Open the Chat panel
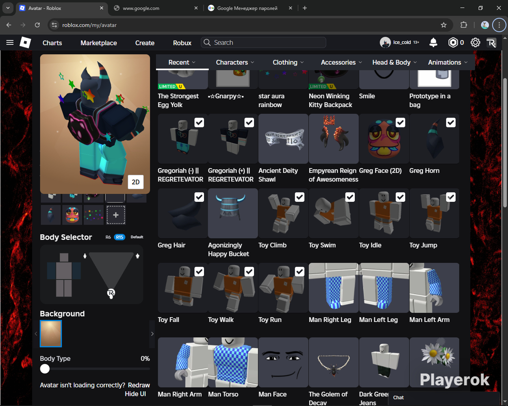The image size is (508, 406). pyautogui.click(x=444, y=398)
